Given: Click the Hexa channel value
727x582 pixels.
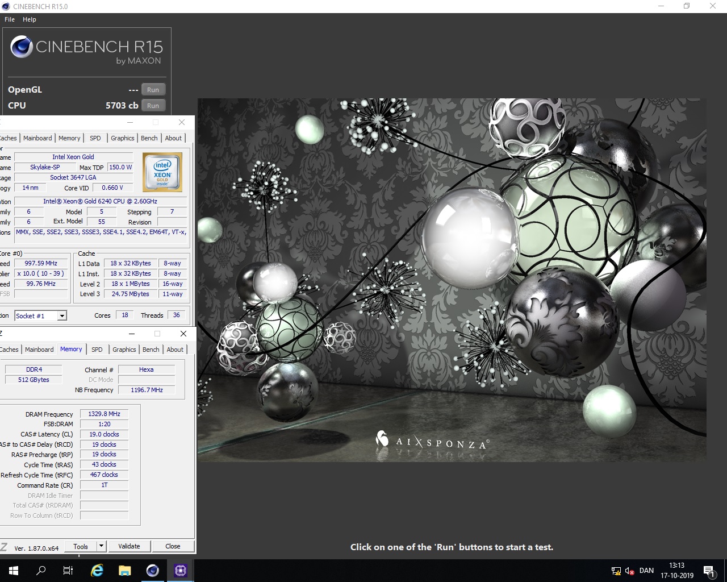Looking at the screenshot, I should click(x=147, y=369).
